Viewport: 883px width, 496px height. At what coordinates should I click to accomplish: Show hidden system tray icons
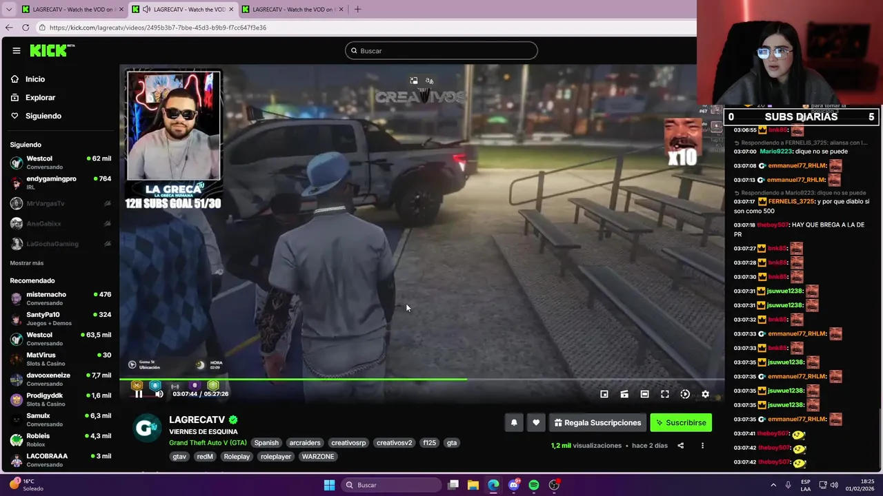pos(773,485)
